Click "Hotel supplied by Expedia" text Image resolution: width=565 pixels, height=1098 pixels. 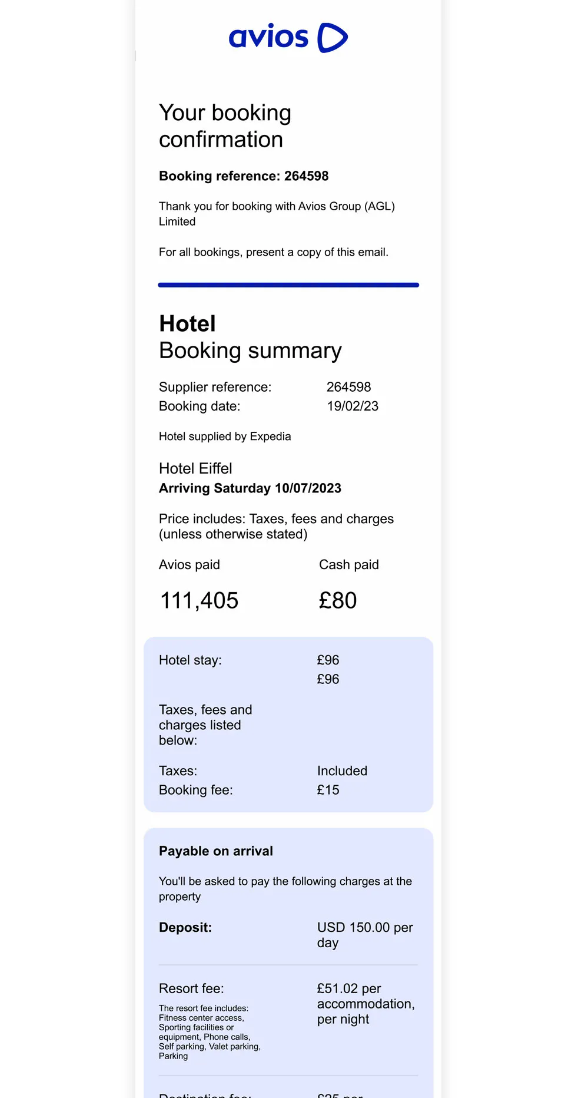tap(225, 436)
